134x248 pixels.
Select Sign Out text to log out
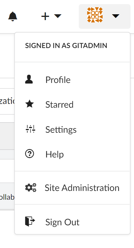[62, 222]
